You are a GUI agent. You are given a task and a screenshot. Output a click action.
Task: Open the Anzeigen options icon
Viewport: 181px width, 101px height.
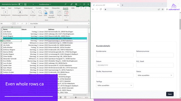tap(33, 12)
